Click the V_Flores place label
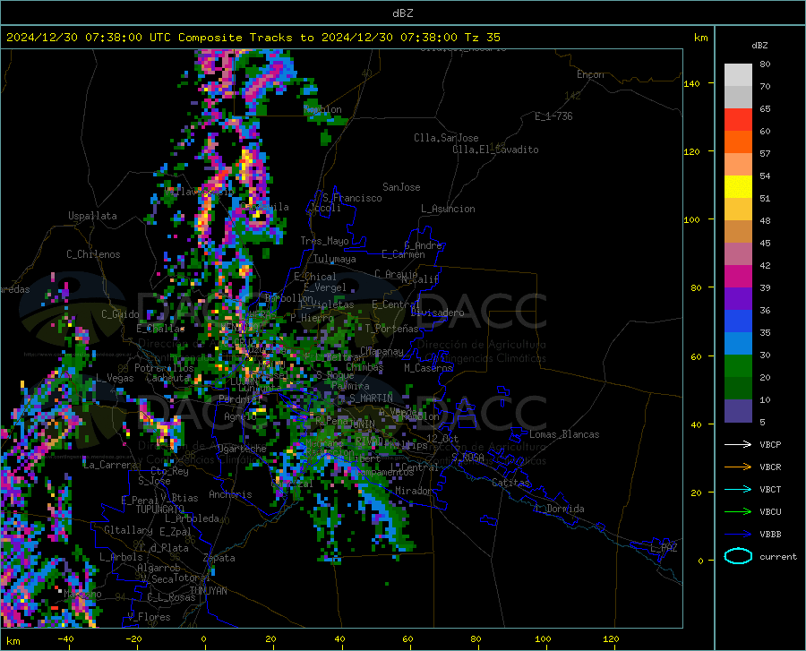Viewport: 806px width, 651px height. tap(149, 617)
